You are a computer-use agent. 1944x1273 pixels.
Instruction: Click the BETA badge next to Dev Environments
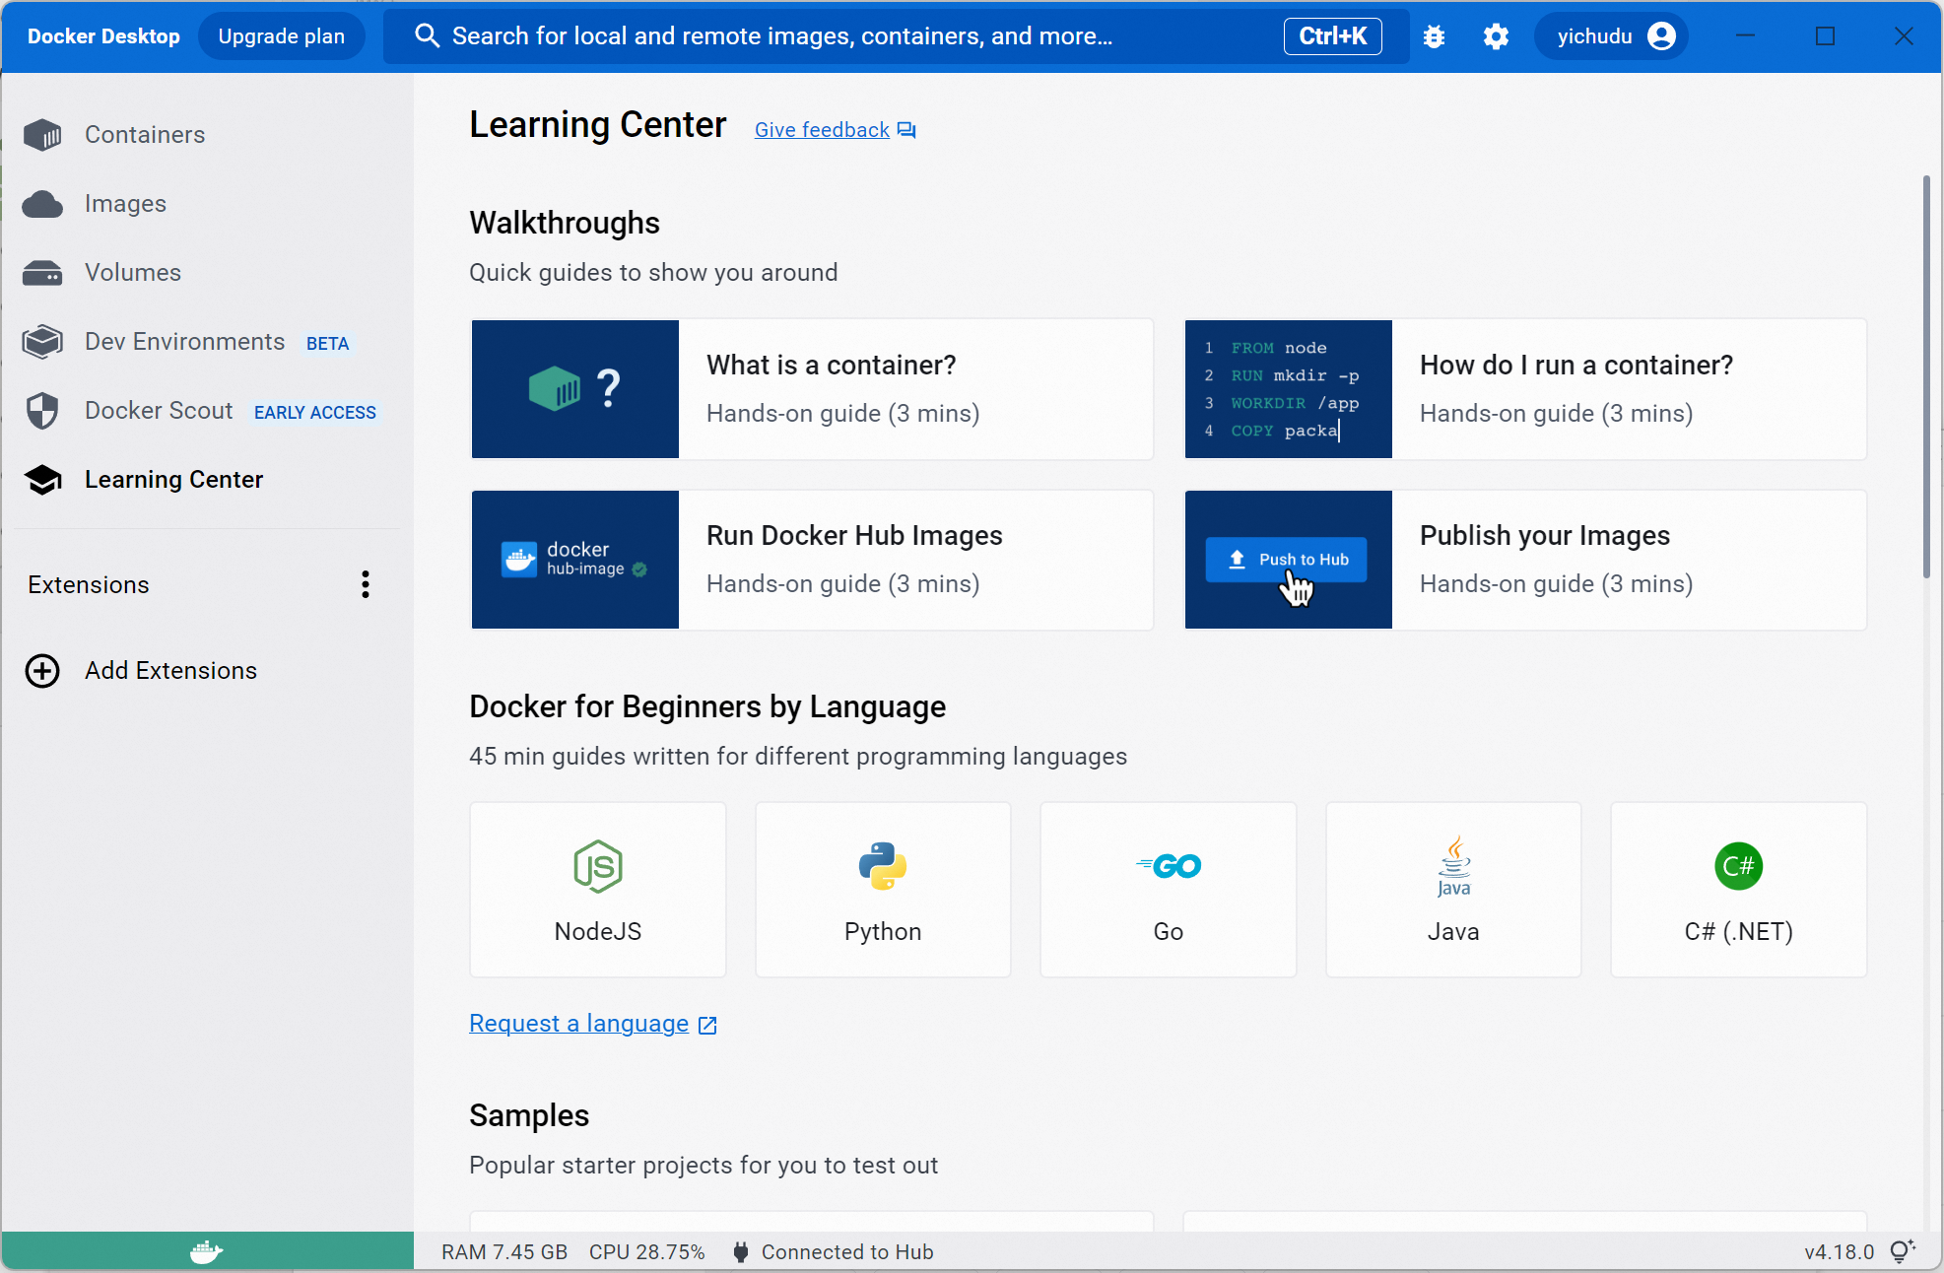[328, 344]
